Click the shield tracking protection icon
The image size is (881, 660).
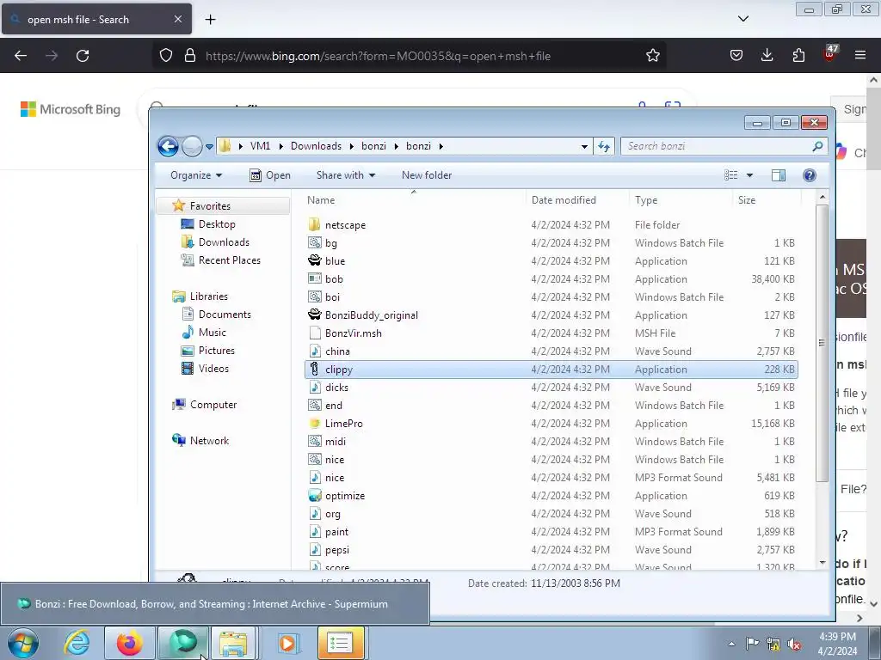tap(166, 56)
